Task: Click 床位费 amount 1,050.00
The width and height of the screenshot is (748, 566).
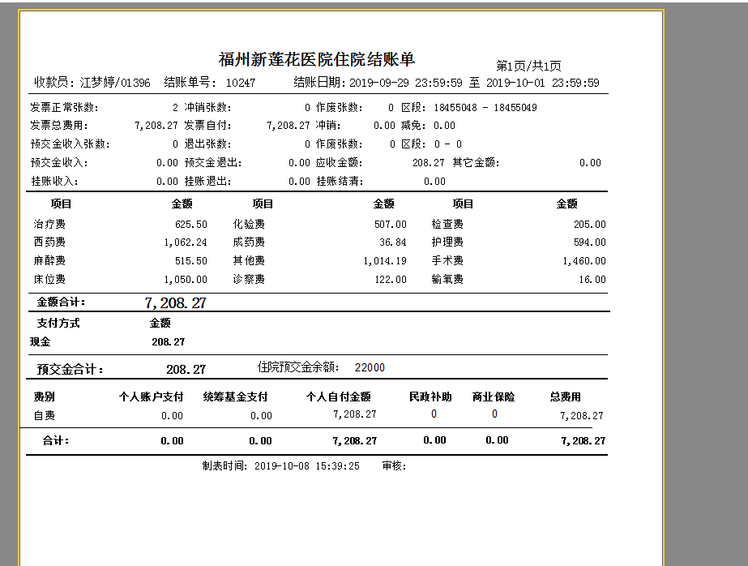Action: [x=186, y=280]
